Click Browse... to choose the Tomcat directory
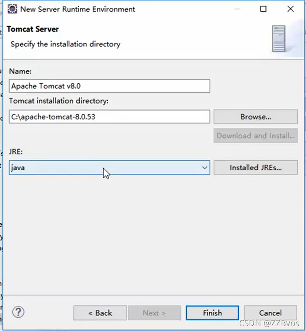The width and height of the screenshot is (306, 331). (x=256, y=116)
